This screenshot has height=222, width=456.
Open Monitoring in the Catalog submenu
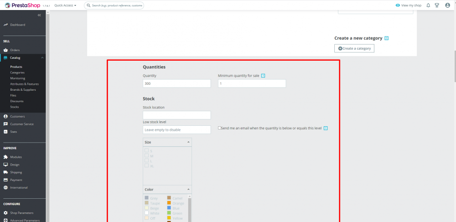pyautogui.click(x=17, y=78)
